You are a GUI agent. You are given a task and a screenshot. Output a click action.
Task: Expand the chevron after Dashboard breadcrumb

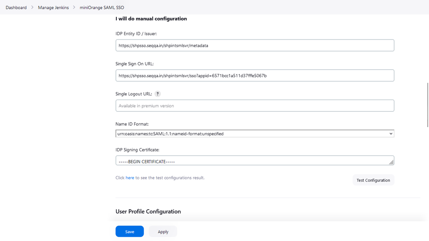(33, 7)
